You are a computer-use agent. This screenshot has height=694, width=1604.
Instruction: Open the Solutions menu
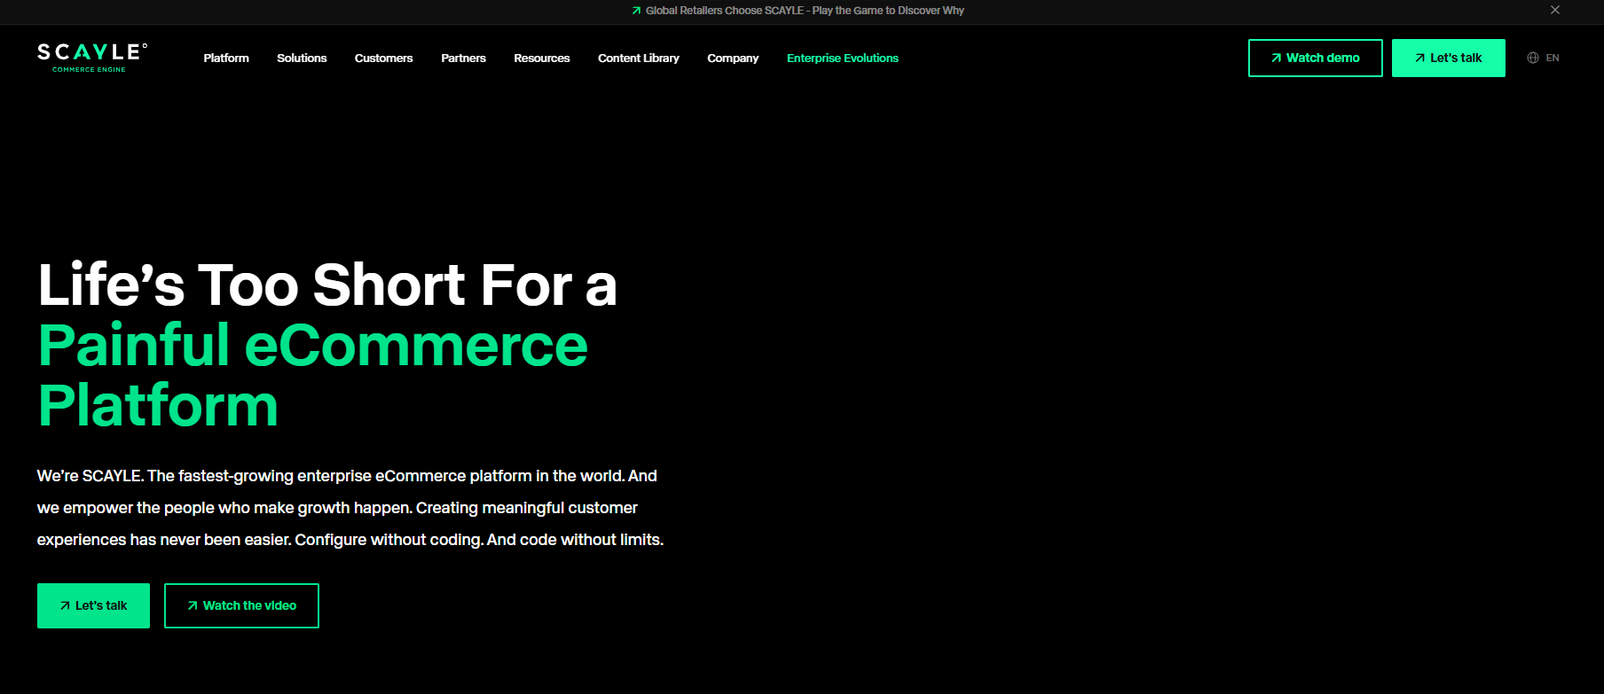click(302, 58)
